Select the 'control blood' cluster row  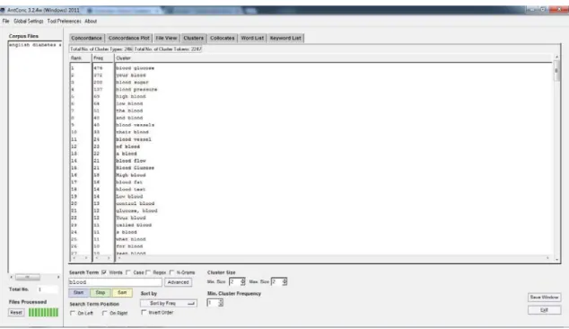coord(136,203)
